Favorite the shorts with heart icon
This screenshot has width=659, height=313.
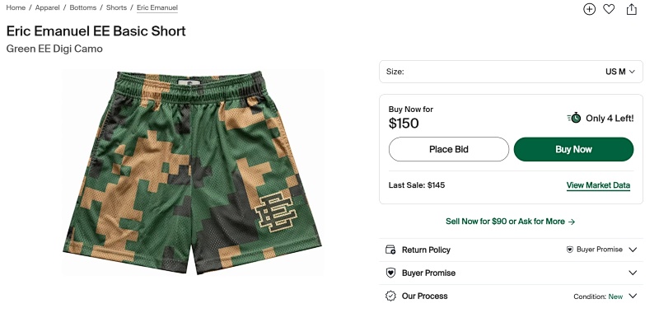609,9
